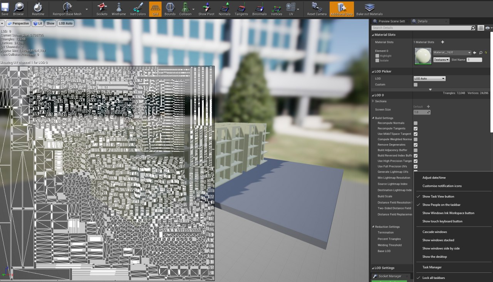Check the Custom LOD checkbox
Screen dimensions: 493x282
tap(416, 85)
